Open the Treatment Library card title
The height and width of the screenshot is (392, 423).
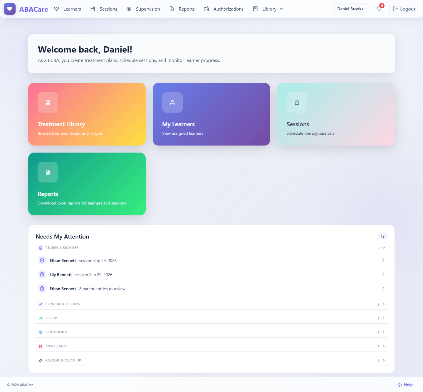61,124
